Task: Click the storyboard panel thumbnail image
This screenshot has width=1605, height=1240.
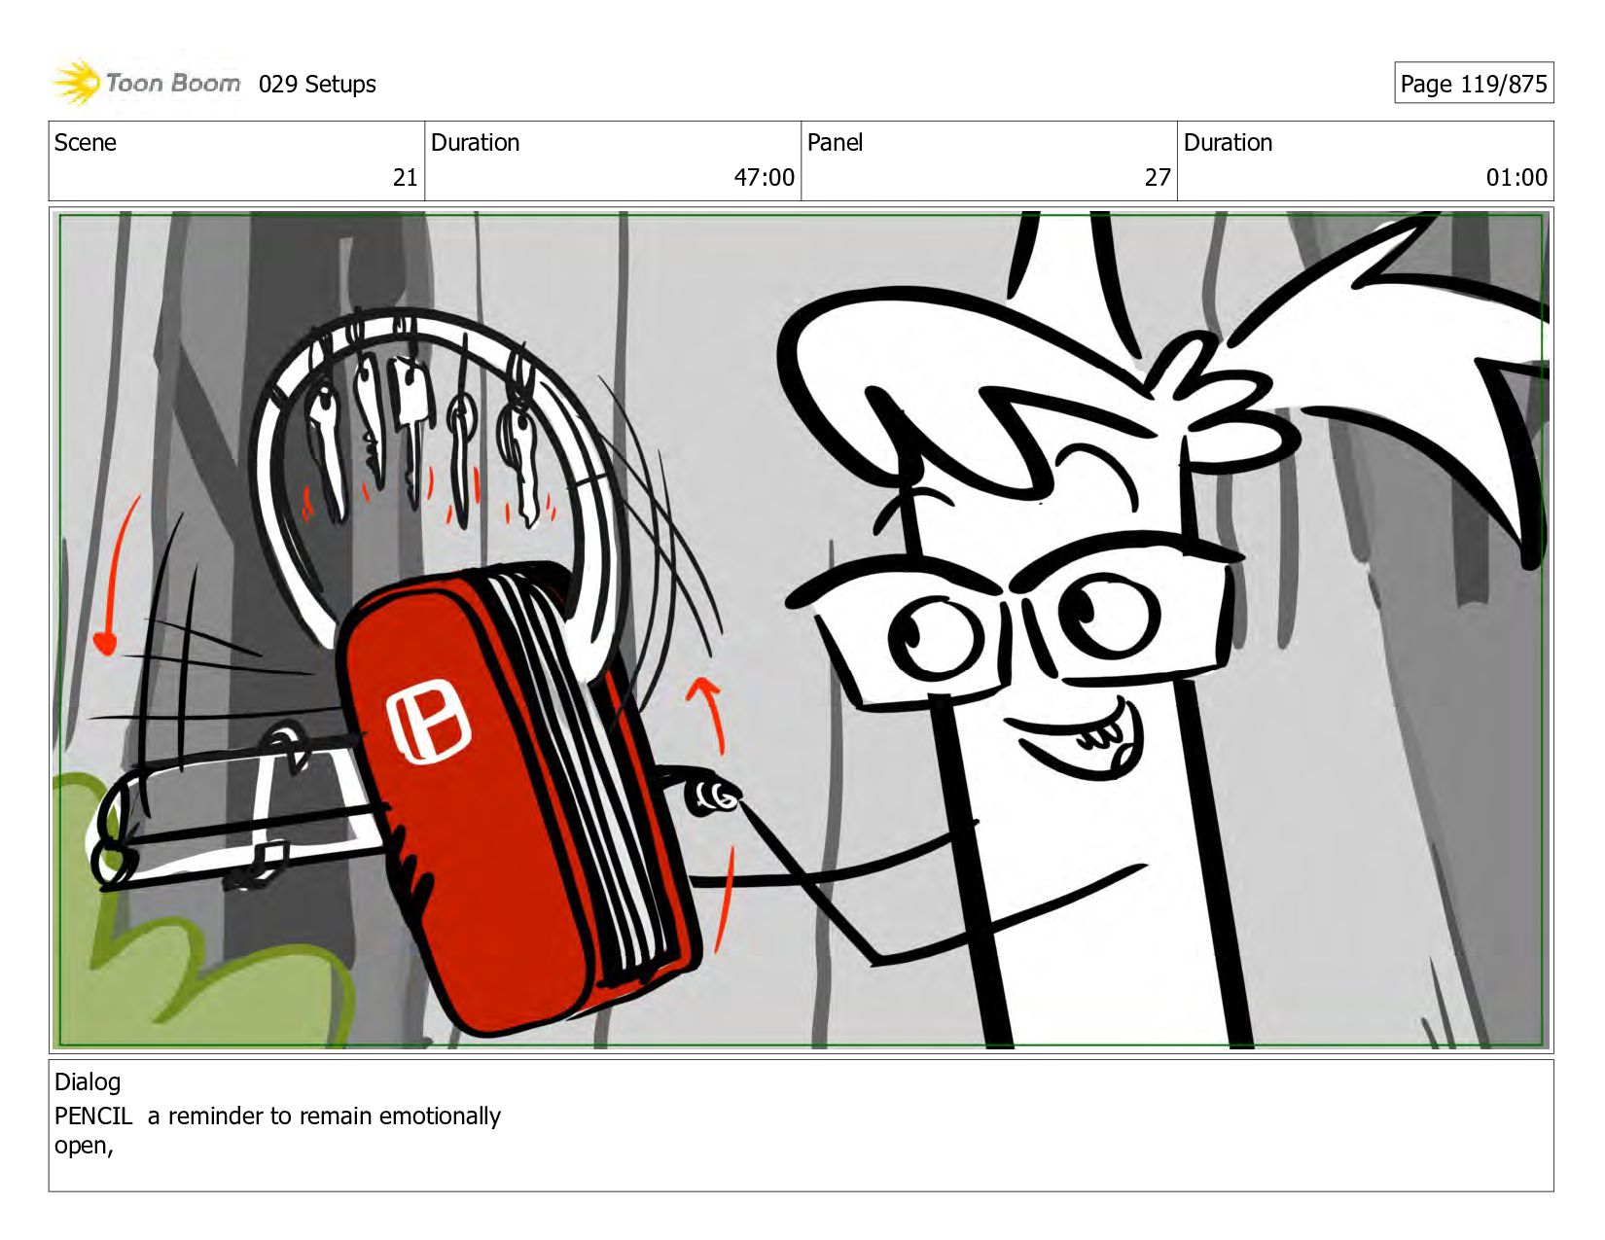Action: [x=802, y=630]
